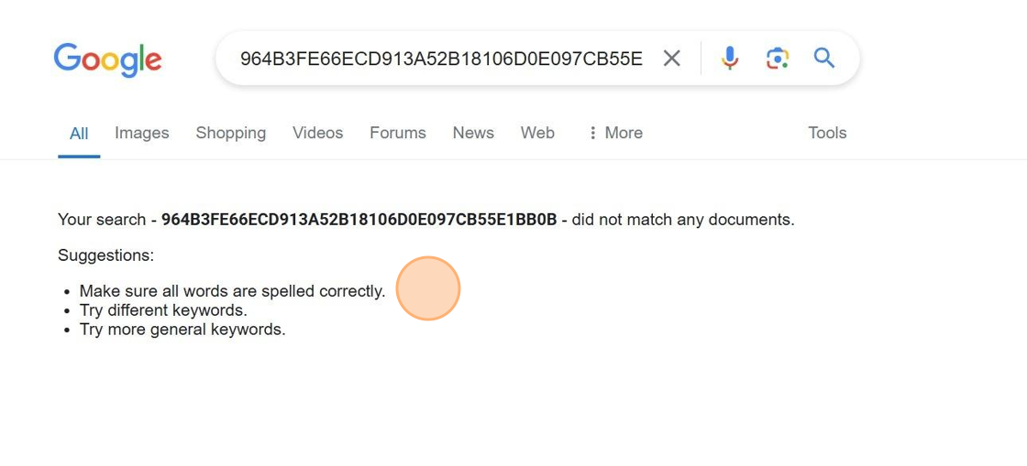
Task: Open the News results tab
Action: (x=473, y=133)
